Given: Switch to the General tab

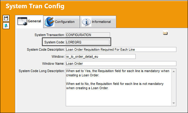Looking at the screenshot, I should (x=29, y=21).
